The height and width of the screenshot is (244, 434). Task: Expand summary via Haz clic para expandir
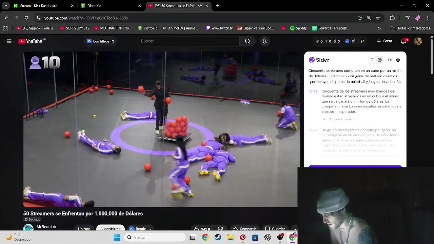click(x=338, y=119)
